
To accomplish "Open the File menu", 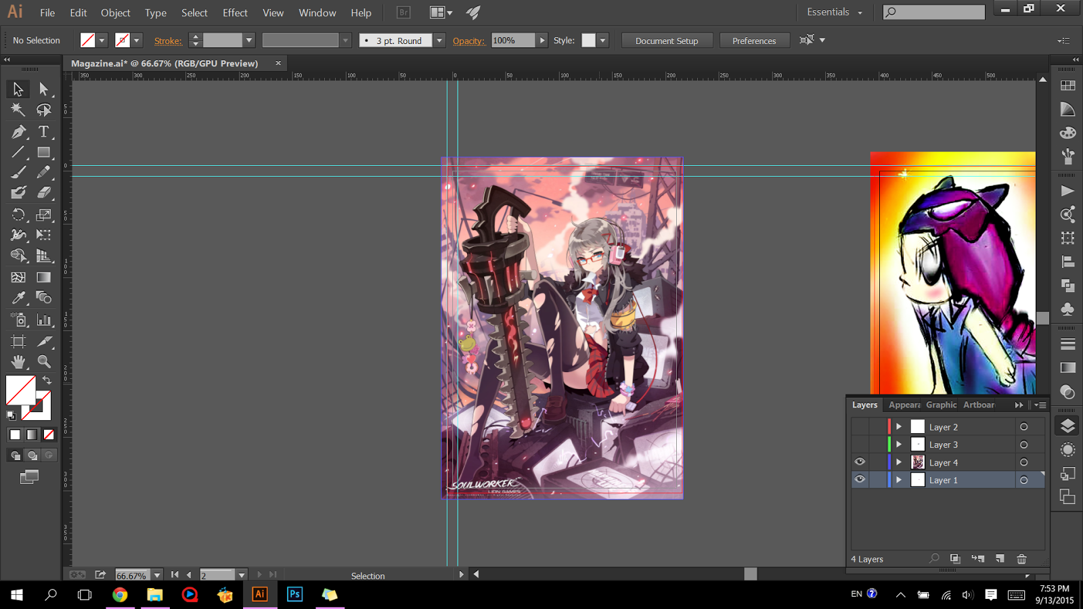I will (x=47, y=13).
